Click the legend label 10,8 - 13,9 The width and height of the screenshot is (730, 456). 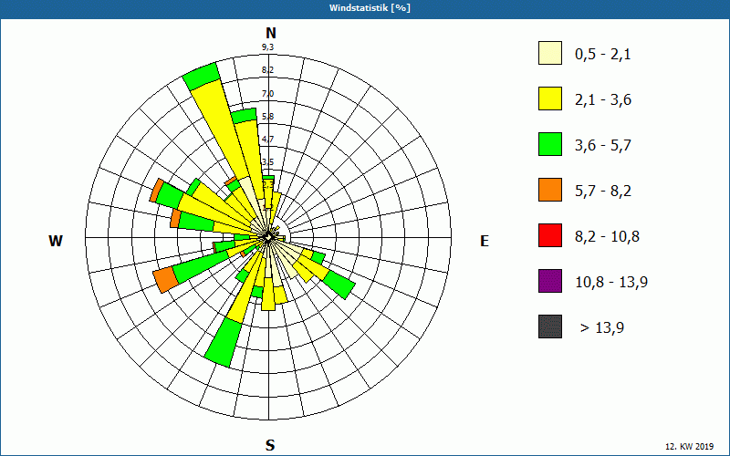point(611,283)
